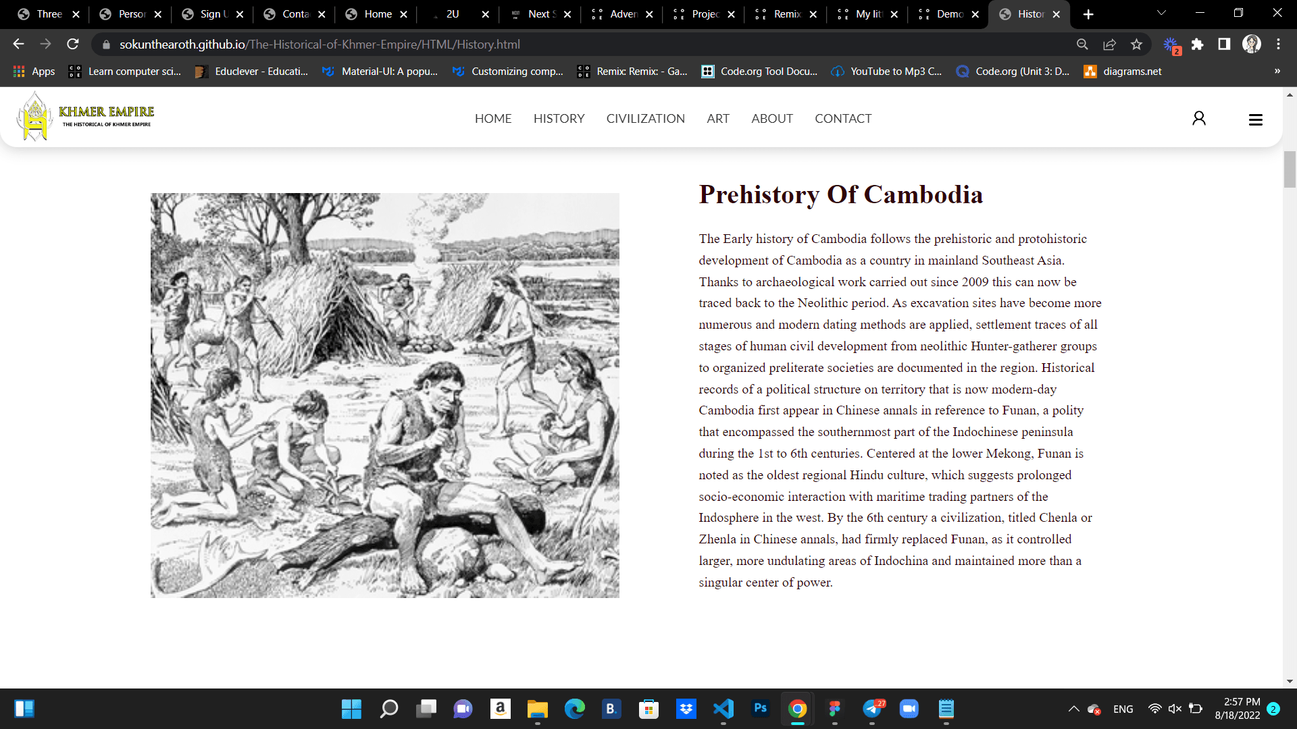
Task: Open 'diagrams.net' bookmark
Action: click(x=1123, y=71)
